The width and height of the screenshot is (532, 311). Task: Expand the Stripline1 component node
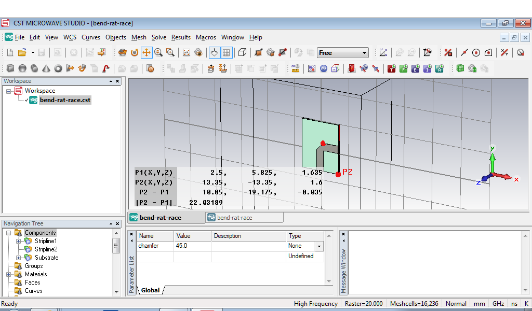click(x=19, y=241)
